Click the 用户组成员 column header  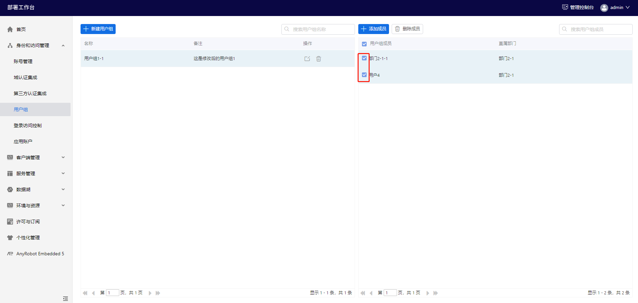(x=381, y=43)
